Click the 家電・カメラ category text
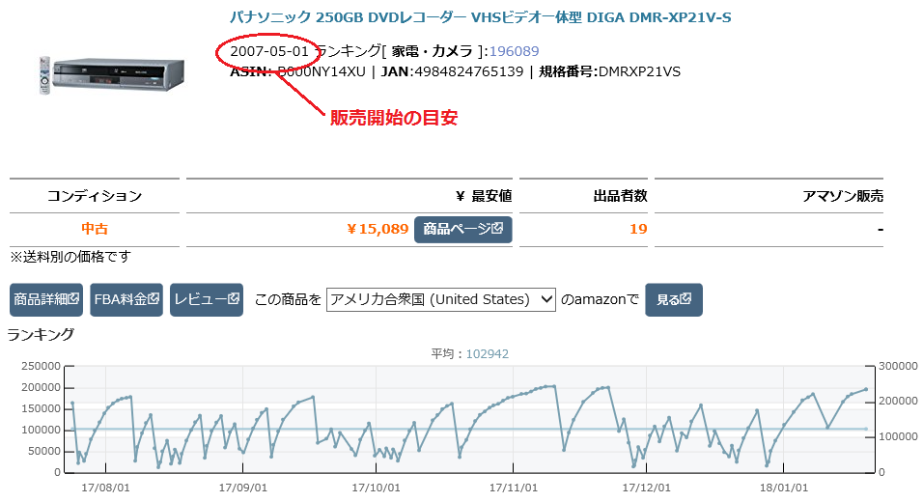923x502 pixels. tap(433, 51)
